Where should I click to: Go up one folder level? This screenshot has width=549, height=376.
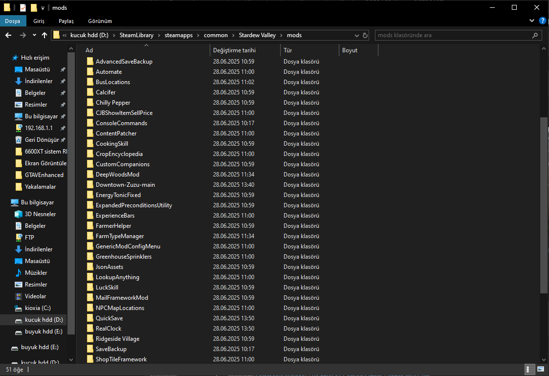(44, 35)
